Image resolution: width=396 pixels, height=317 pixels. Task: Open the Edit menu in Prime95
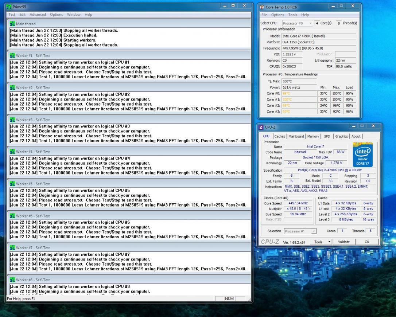click(23, 14)
